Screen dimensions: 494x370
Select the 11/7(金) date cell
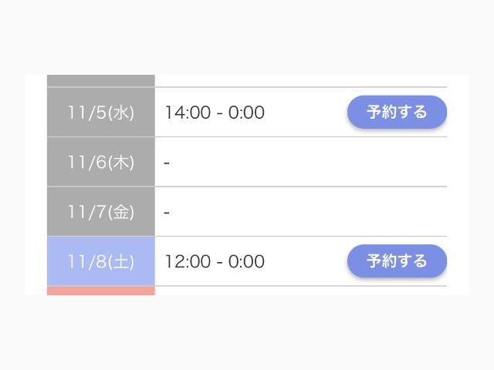point(100,212)
